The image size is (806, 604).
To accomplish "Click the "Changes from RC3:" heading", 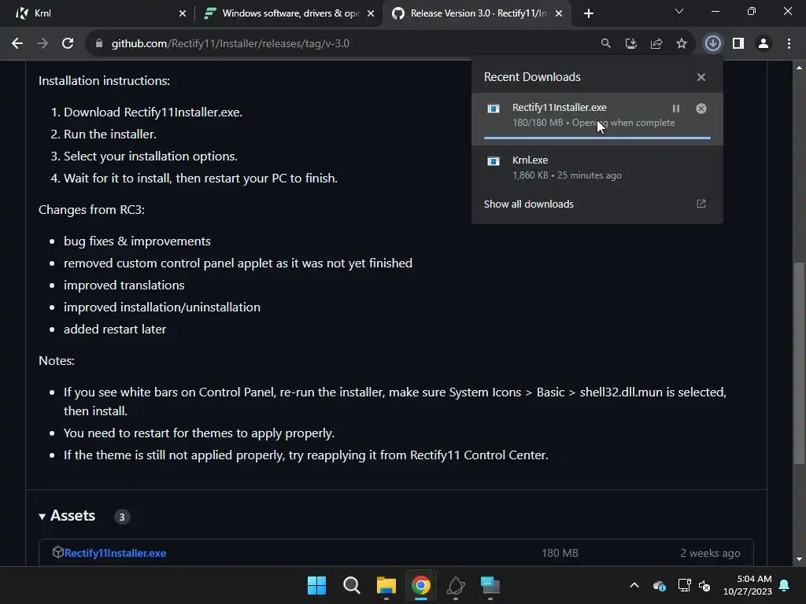I will [x=91, y=210].
